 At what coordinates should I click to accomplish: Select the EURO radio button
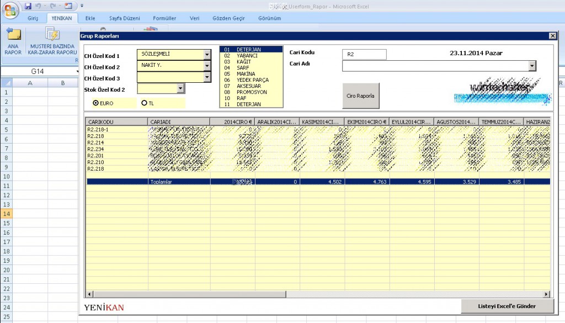pyautogui.click(x=96, y=103)
